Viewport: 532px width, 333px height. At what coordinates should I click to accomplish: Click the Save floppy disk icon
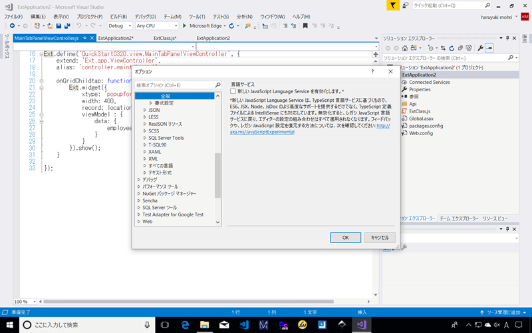pyautogui.click(x=59, y=26)
